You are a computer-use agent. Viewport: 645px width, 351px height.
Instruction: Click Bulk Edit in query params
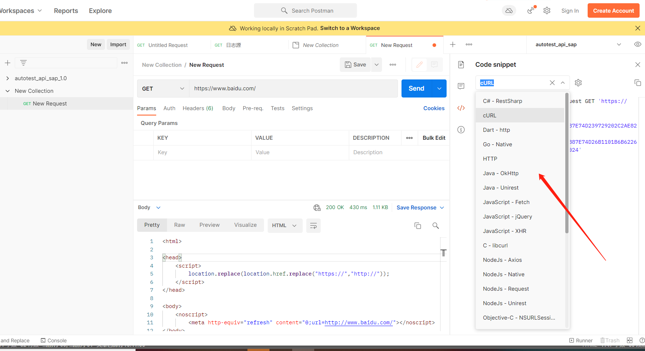click(434, 138)
